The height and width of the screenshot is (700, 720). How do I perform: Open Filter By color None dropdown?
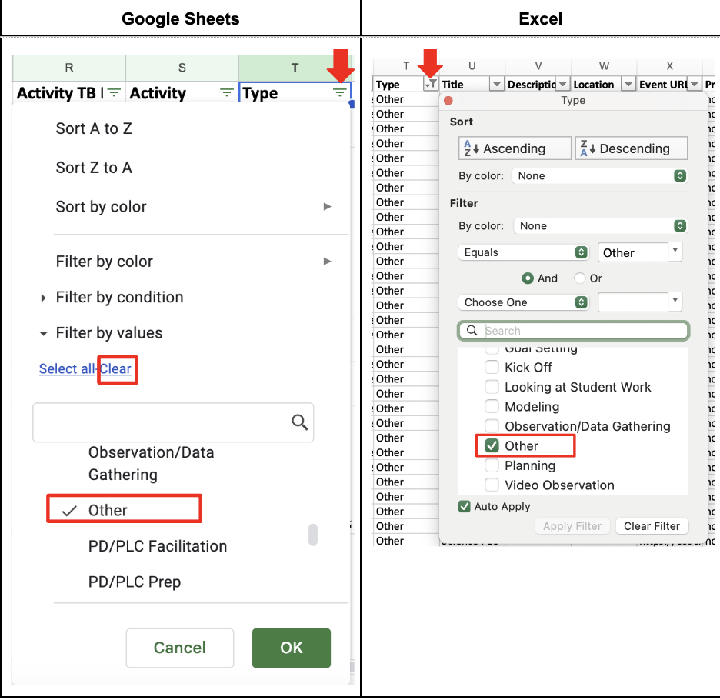[x=601, y=225]
